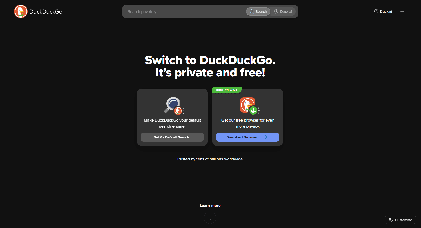Click the Learn more link
This screenshot has height=228, width=421.
[210, 206]
